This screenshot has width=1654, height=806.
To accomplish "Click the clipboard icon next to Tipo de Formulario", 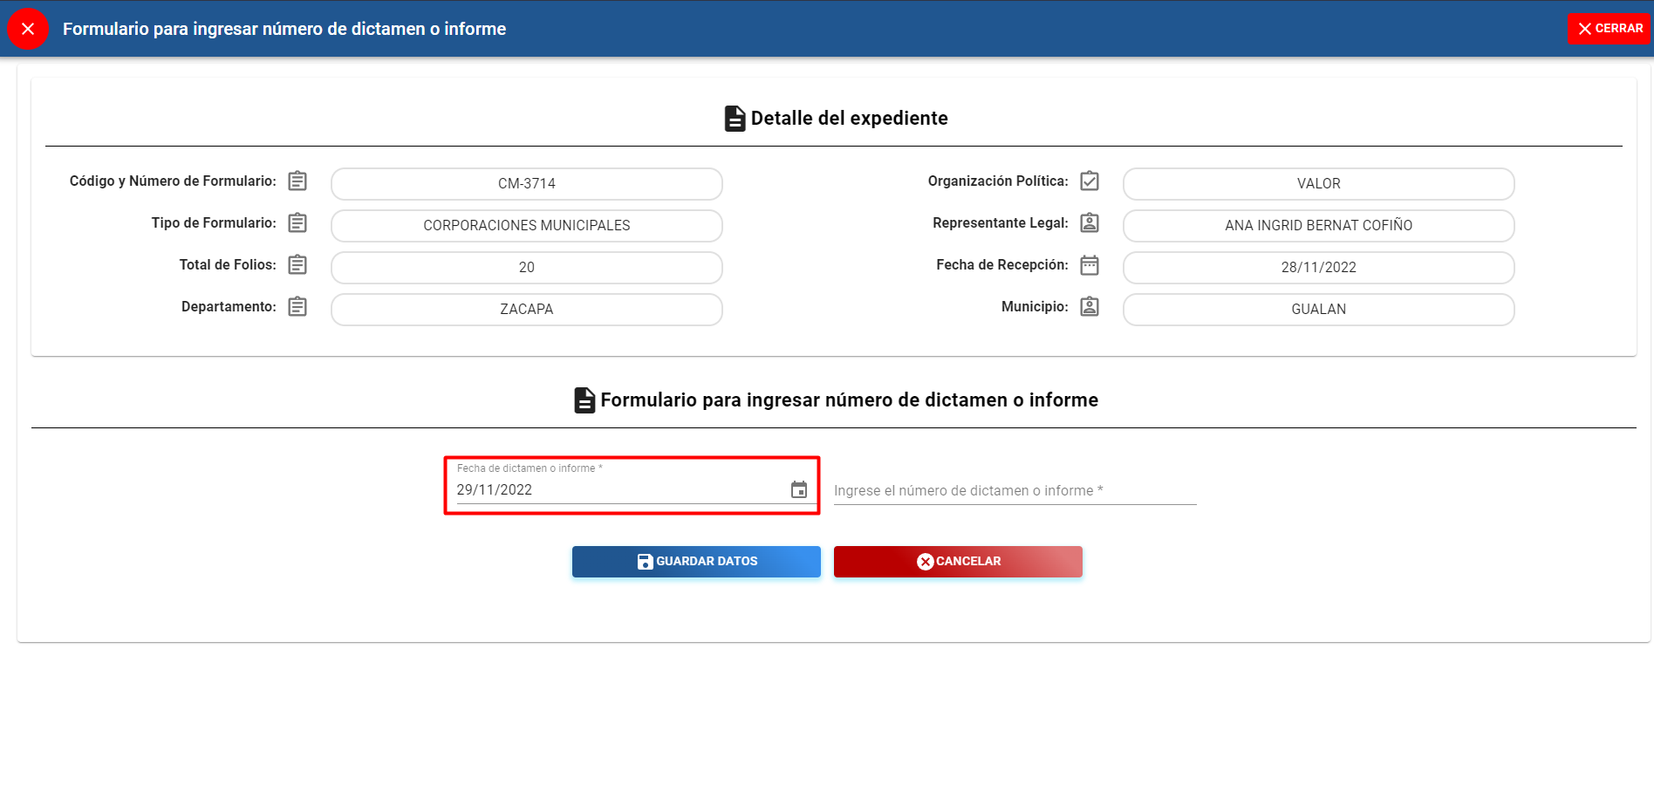I will 297,222.
